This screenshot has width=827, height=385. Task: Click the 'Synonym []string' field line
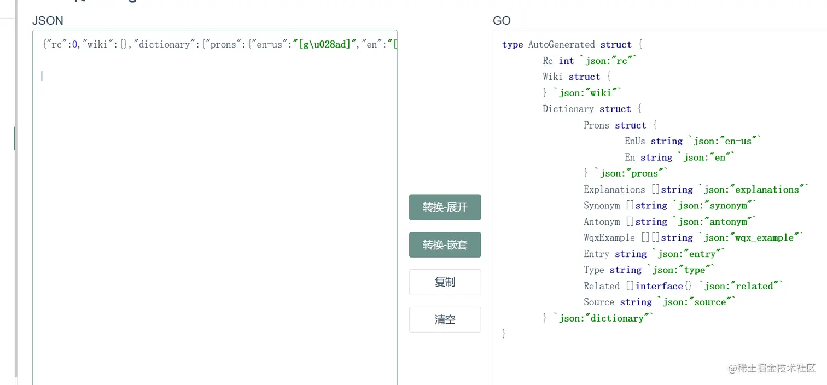[x=670, y=206]
